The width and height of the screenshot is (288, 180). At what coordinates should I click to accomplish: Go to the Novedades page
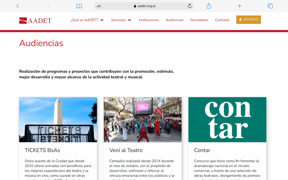point(199,20)
